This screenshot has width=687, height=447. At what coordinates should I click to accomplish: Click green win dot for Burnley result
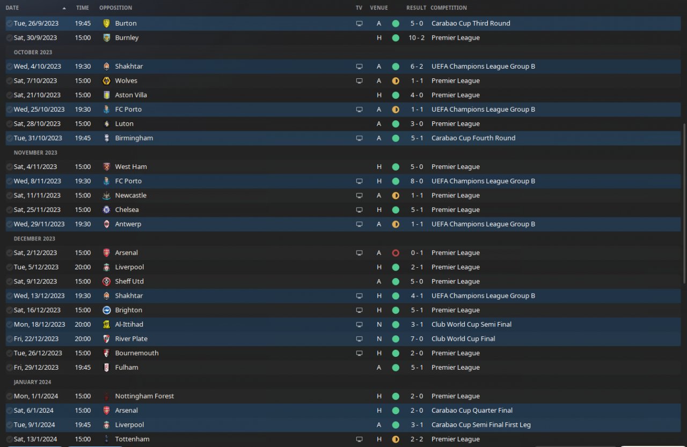tap(396, 38)
